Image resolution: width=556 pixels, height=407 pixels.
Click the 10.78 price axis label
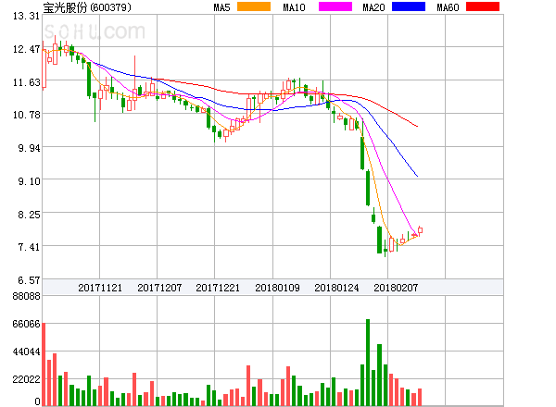[26, 115]
